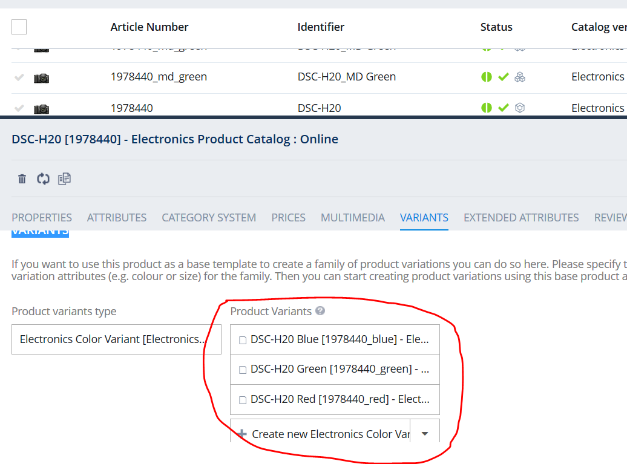
Task: Open the PRICES tab
Action: (x=288, y=217)
